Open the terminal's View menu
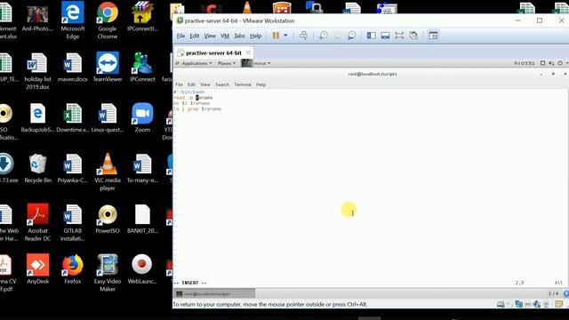The height and width of the screenshot is (320, 569). pyautogui.click(x=205, y=84)
